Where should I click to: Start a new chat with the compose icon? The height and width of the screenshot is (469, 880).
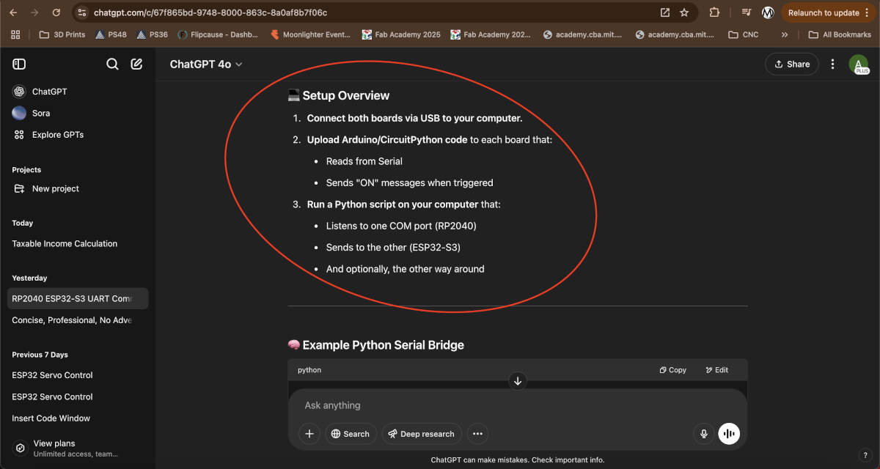click(x=136, y=64)
